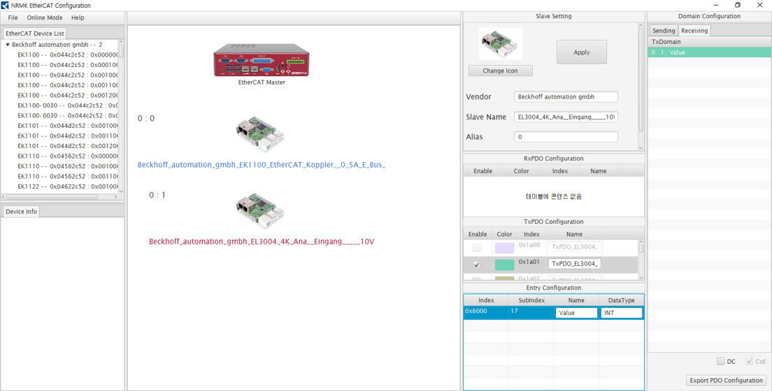Click the tan color swatch for 0x1a02
This screenshot has height=391, width=772.
click(505, 279)
